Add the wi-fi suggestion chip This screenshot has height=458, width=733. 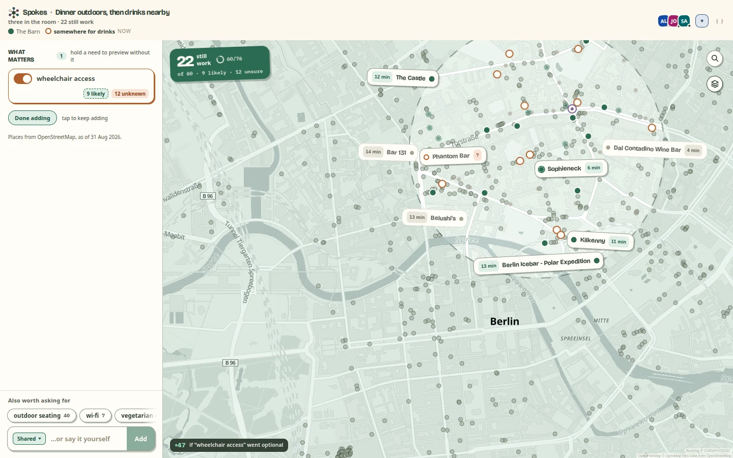click(96, 416)
